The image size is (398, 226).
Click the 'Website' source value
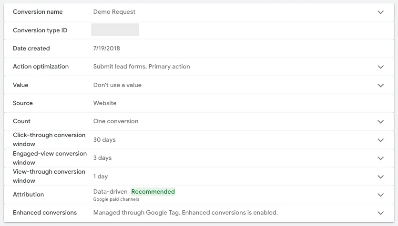[105, 103]
